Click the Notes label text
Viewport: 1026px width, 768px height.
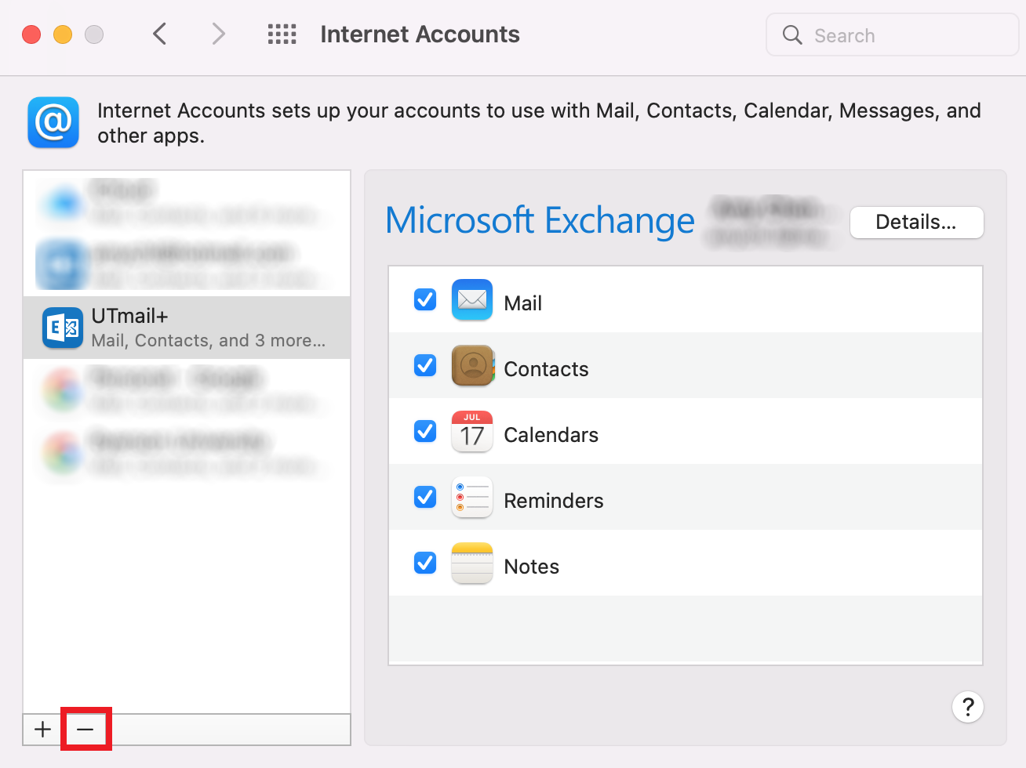tap(532, 567)
